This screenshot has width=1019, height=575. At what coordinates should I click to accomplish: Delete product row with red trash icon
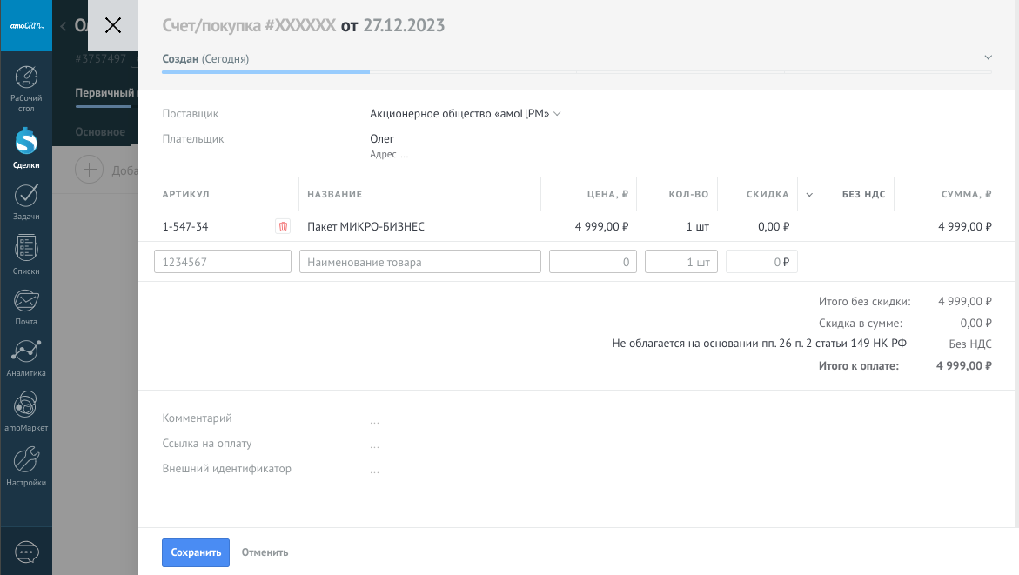coord(283,227)
